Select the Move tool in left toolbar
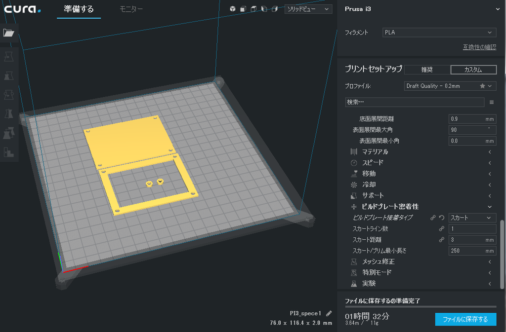 click(x=9, y=57)
